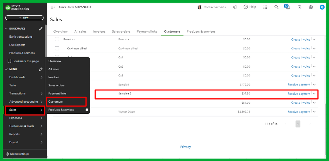The height and width of the screenshot is (161, 329).
Task: Expand the Dashboards submenu
Action: [41, 77]
